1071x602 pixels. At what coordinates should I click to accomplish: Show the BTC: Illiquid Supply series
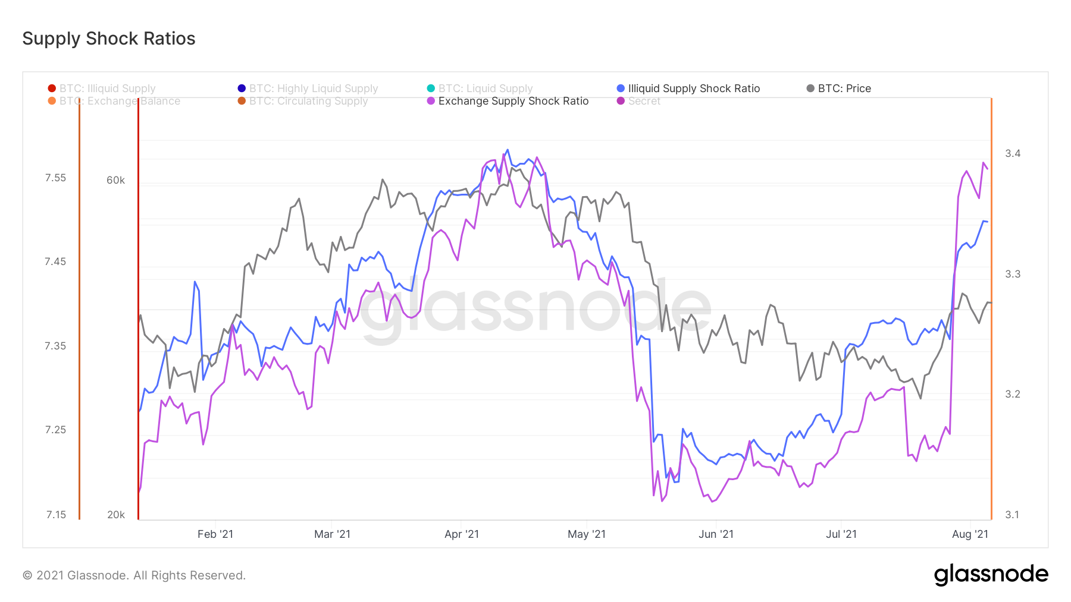[107, 89]
